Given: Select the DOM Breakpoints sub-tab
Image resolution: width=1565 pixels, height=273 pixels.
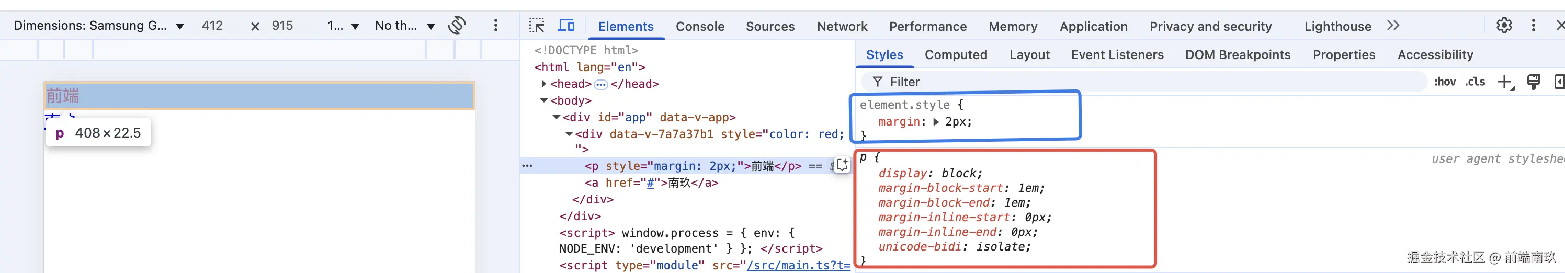Looking at the screenshot, I should 1238,55.
